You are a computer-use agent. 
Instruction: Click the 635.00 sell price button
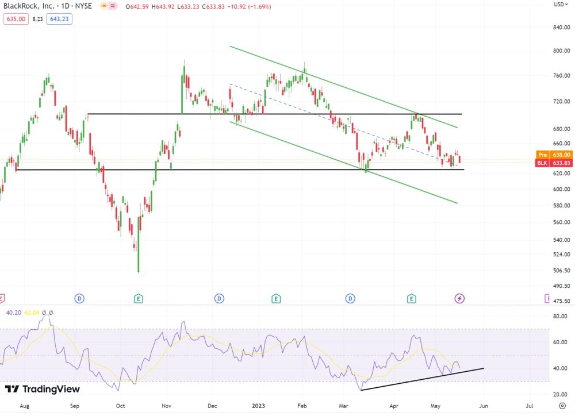pyautogui.click(x=16, y=19)
